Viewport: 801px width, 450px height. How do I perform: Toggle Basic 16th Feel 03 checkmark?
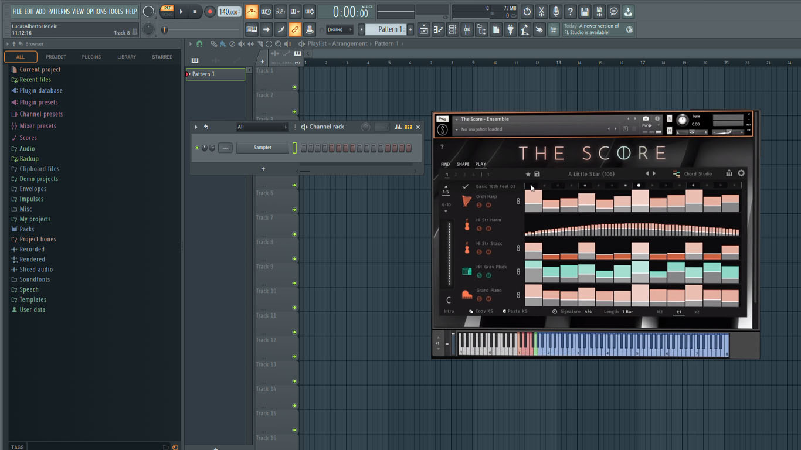(x=466, y=186)
